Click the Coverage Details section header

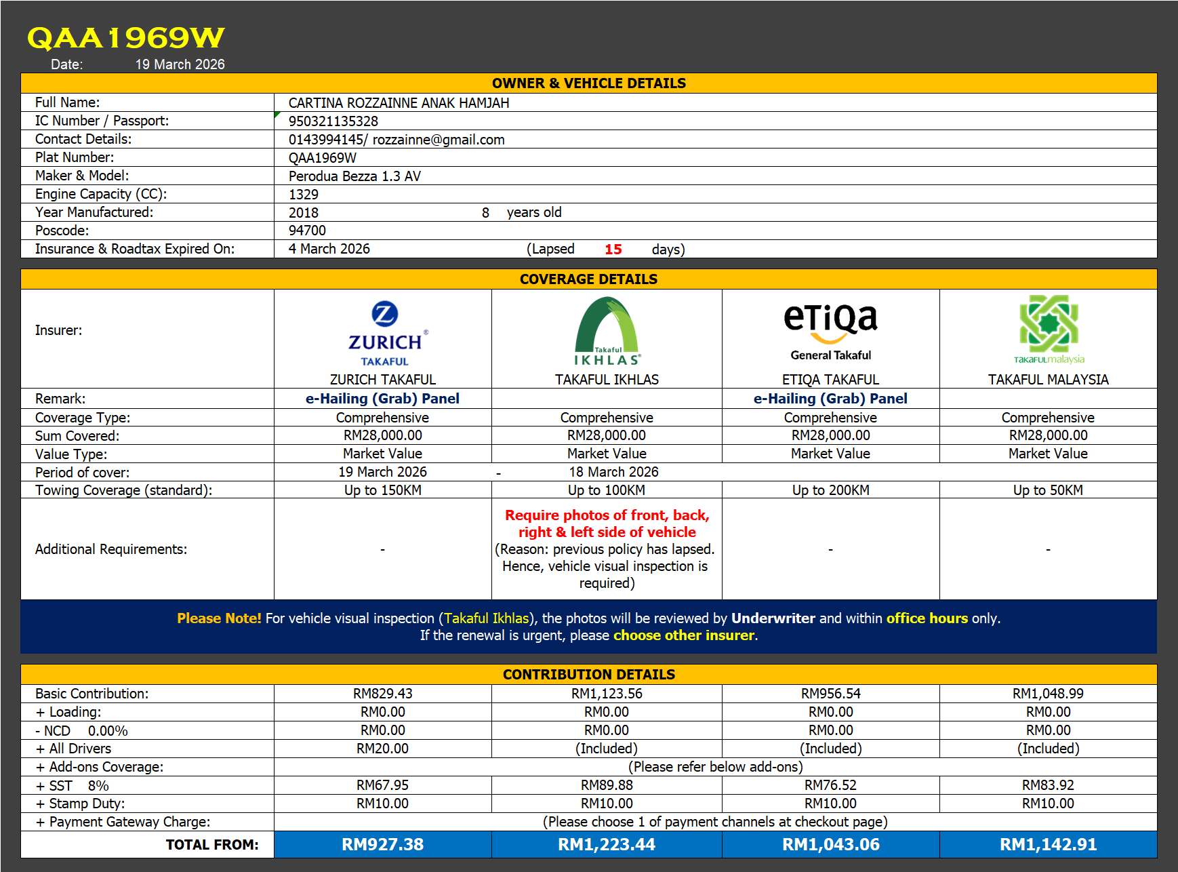pos(588,279)
